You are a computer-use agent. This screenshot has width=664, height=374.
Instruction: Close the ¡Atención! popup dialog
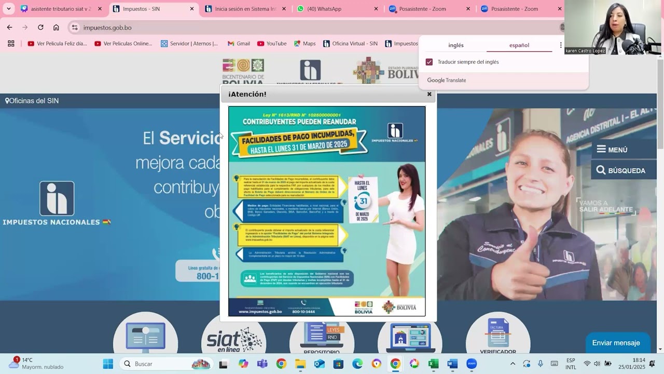click(429, 94)
